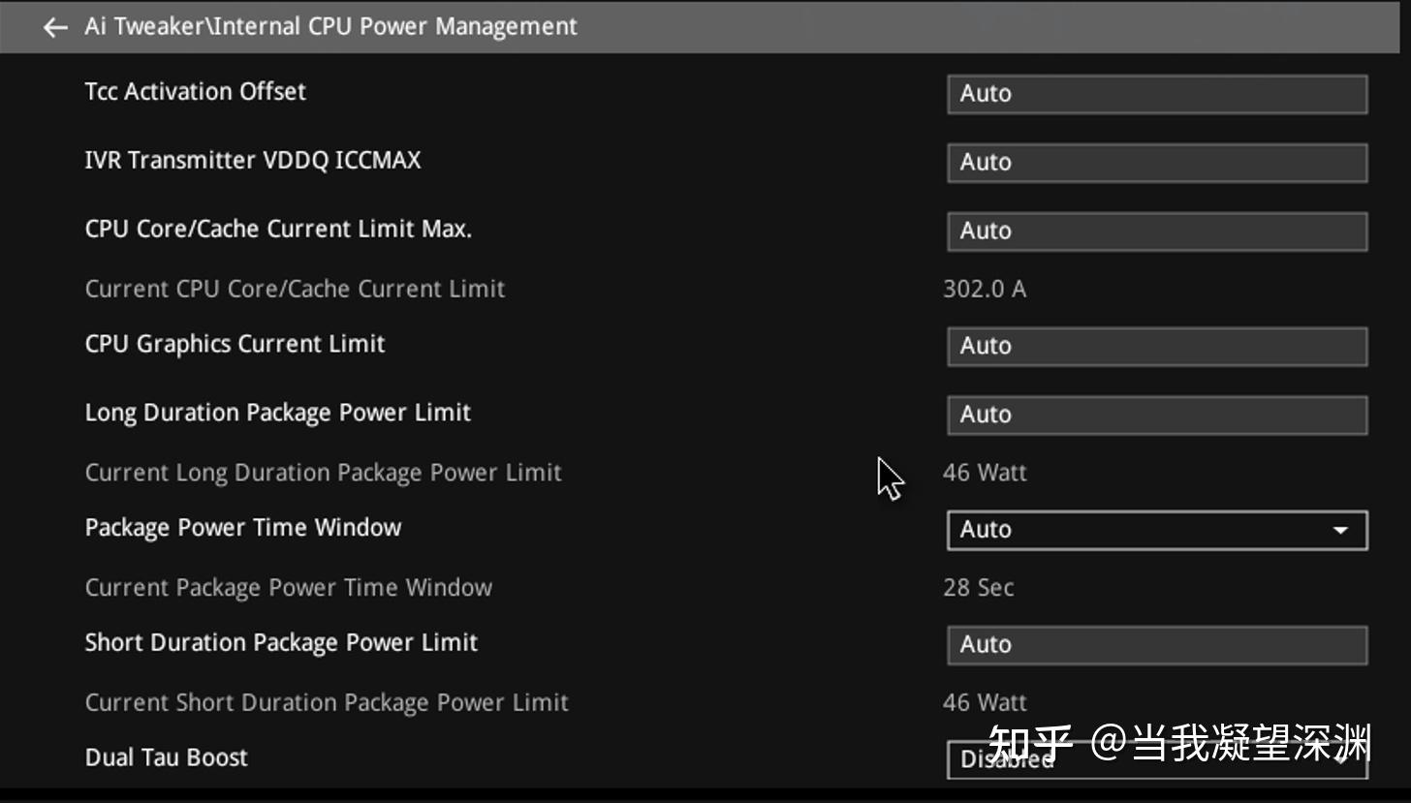Click the 302.0 A current limit readout
Screen dimensions: 1411x803
(x=985, y=289)
